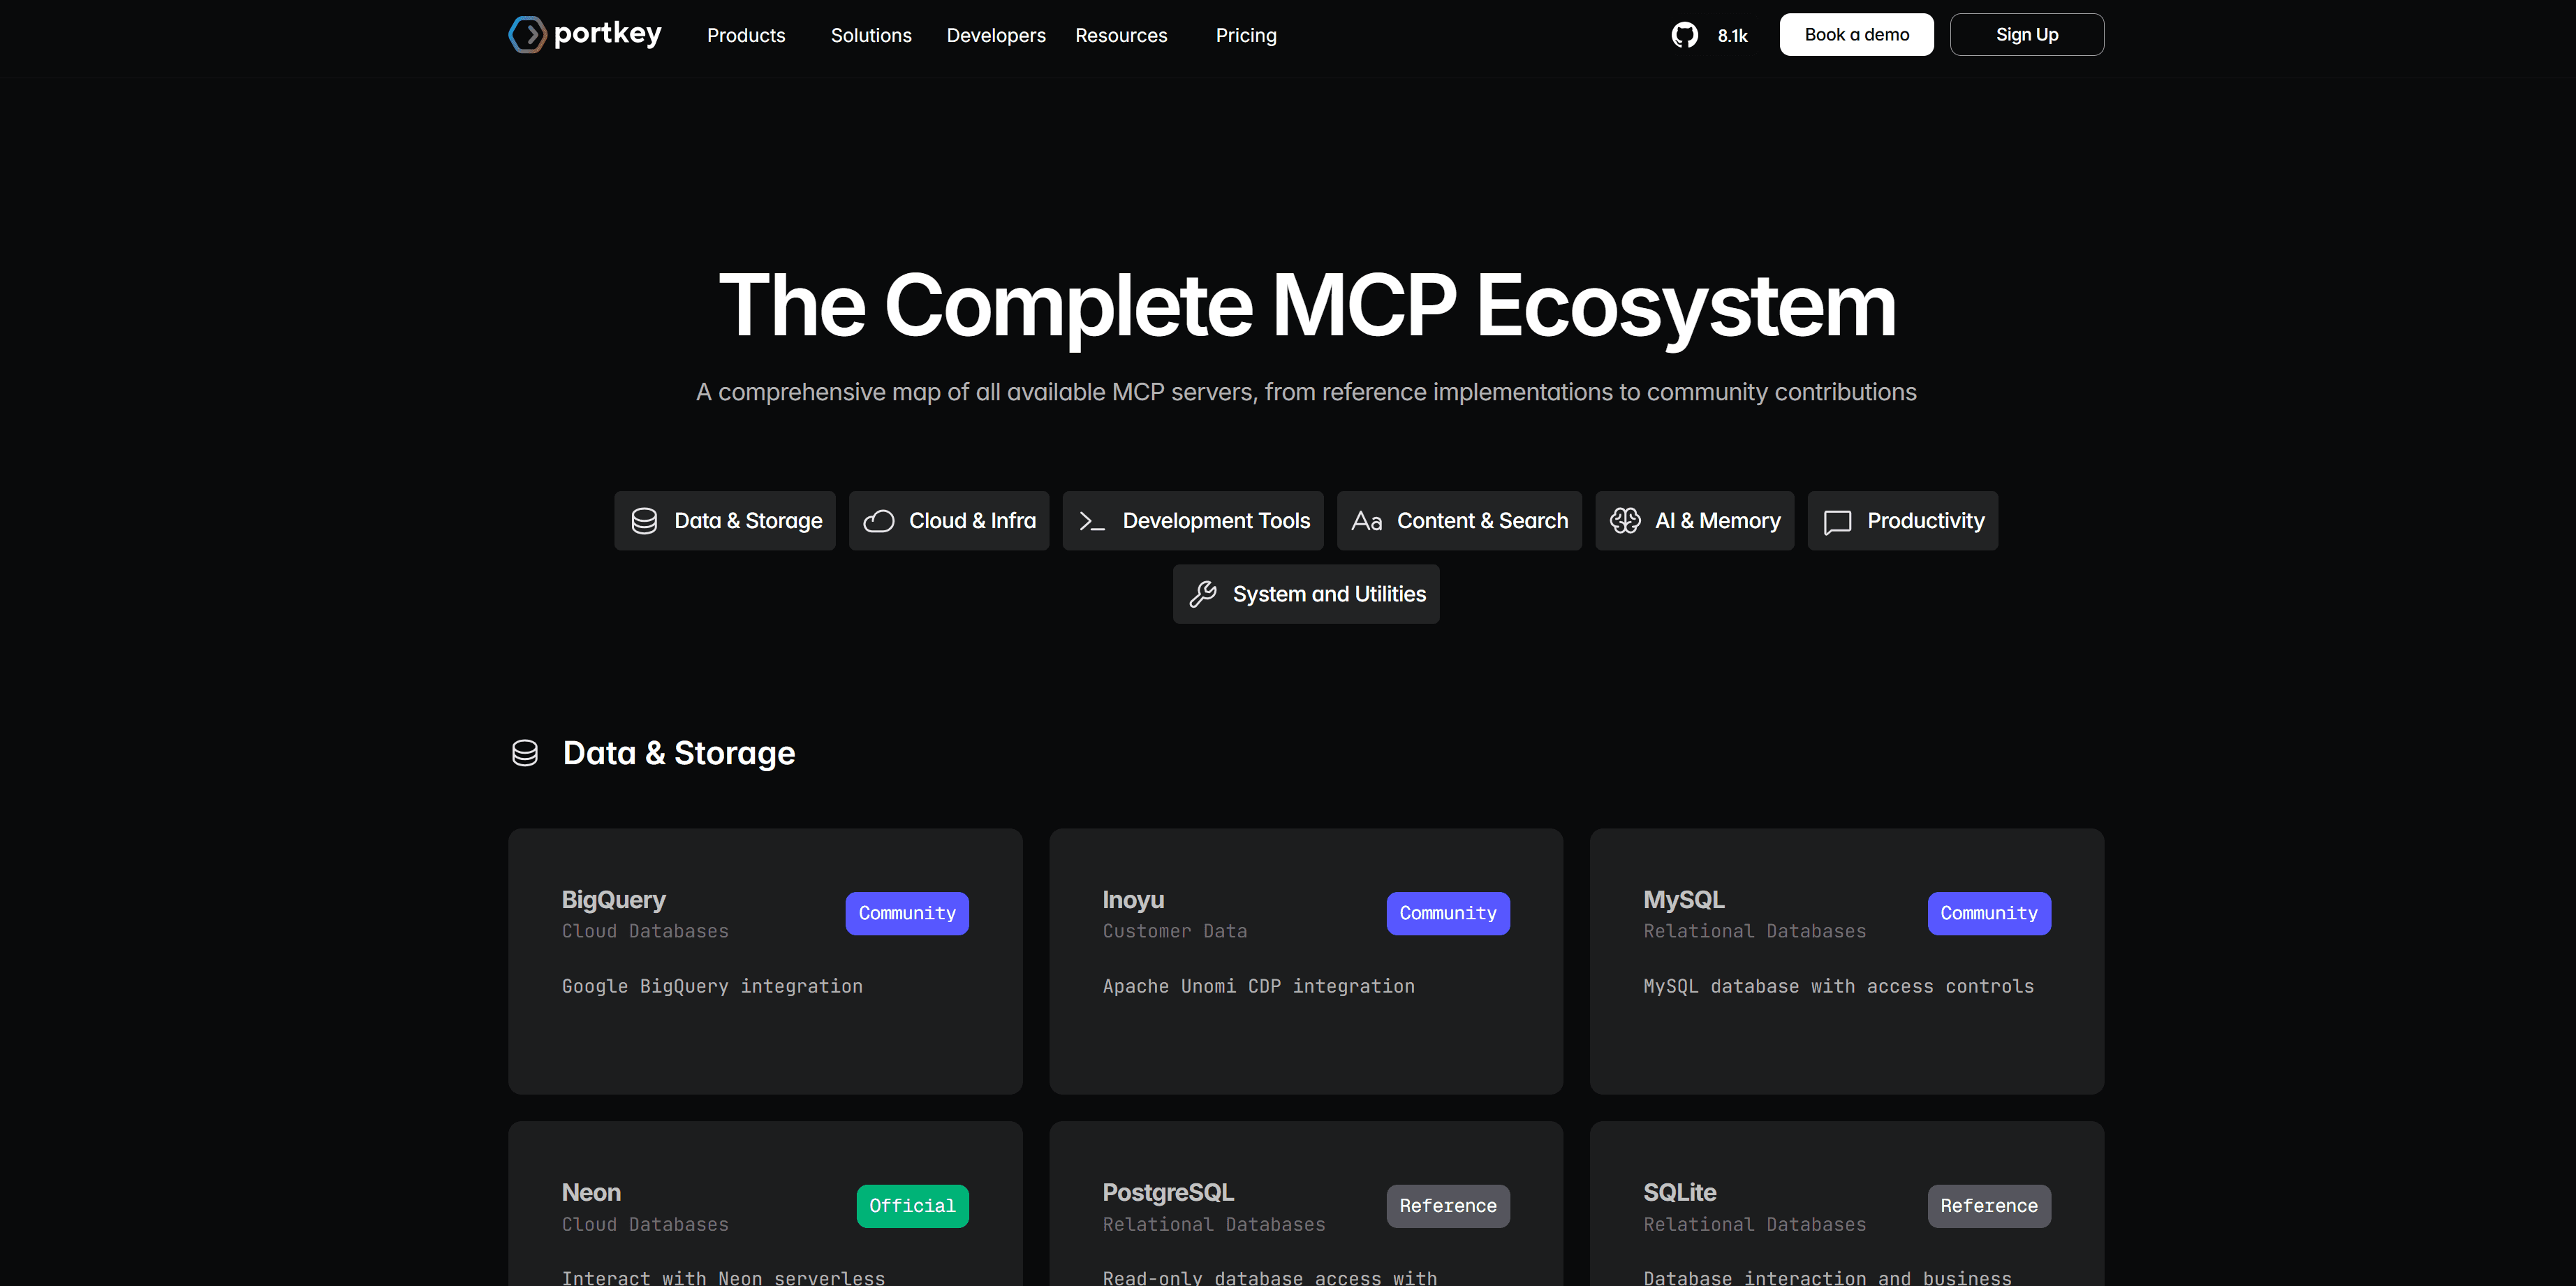Click the database icon in Data & Storage filter
Image resolution: width=2576 pixels, height=1286 pixels.
click(x=644, y=521)
